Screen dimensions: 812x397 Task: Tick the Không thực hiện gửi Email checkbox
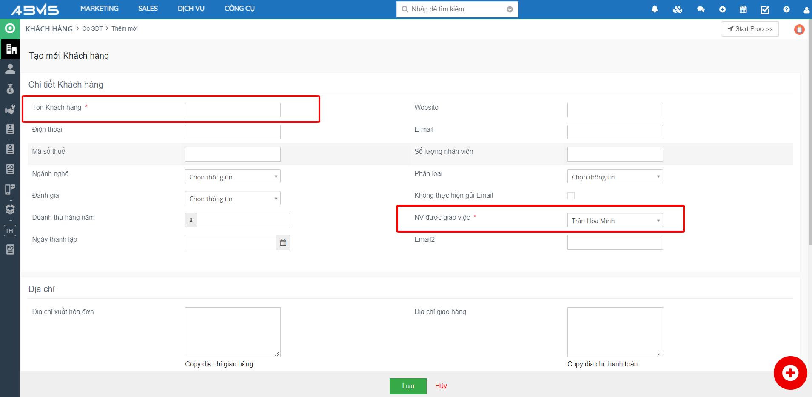point(571,196)
